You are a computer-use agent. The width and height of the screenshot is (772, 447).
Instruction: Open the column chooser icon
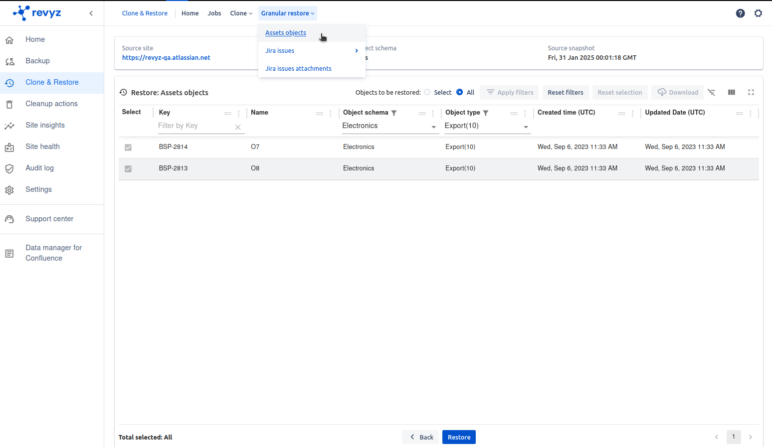point(731,92)
